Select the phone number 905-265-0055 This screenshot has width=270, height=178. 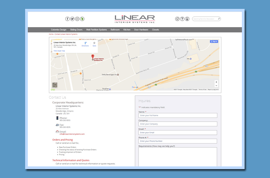tap(65, 120)
